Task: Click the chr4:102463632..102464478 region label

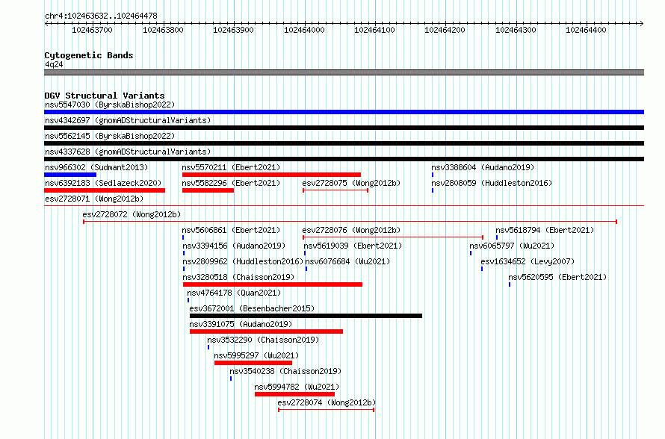Action: click(101, 16)
